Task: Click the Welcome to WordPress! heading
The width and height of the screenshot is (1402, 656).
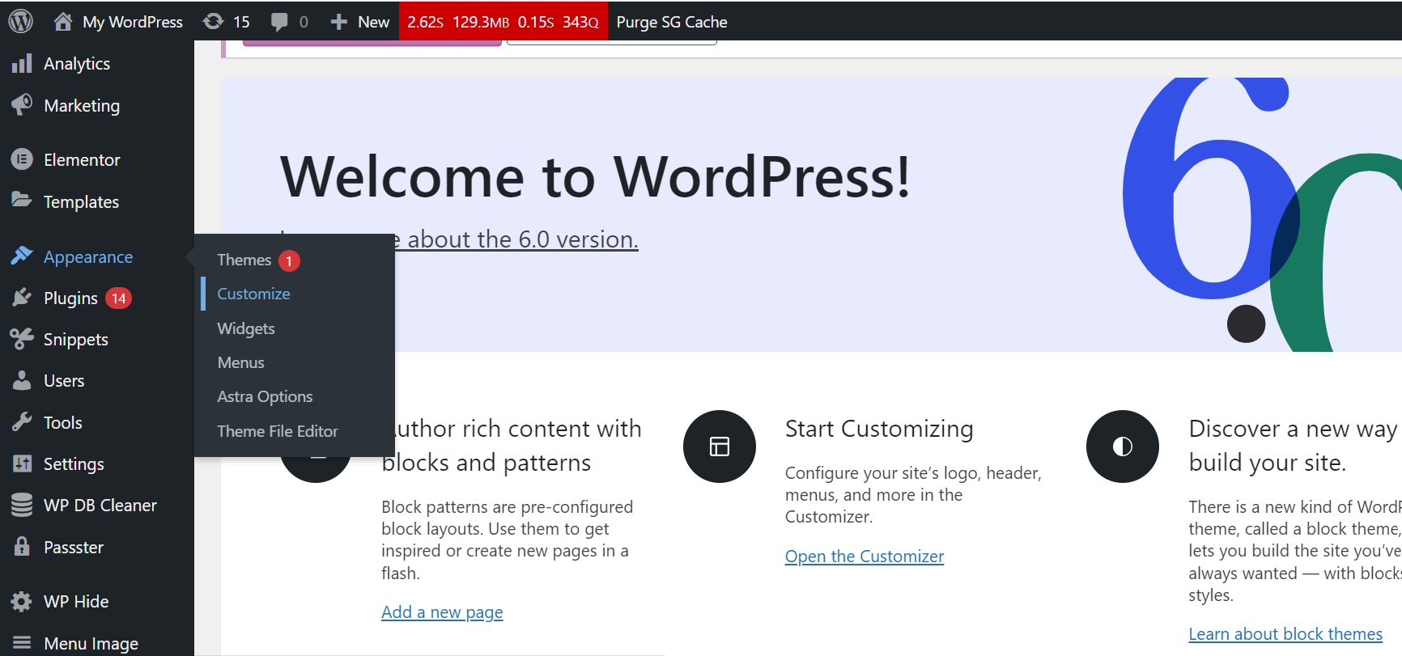Action: pos(596,176)
